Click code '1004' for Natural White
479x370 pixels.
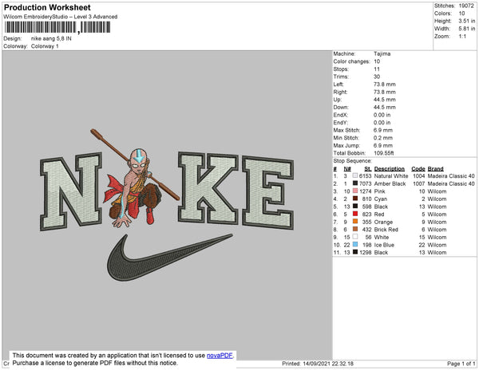419,176
